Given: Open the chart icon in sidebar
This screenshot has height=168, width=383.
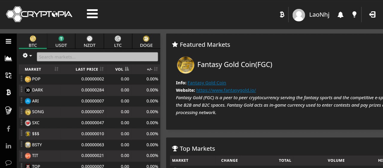Looking at the screenshot, I should 8,58.
